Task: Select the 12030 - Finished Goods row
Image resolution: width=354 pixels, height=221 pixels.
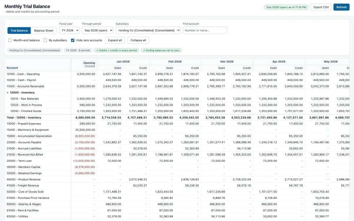Action: [177, 111]
